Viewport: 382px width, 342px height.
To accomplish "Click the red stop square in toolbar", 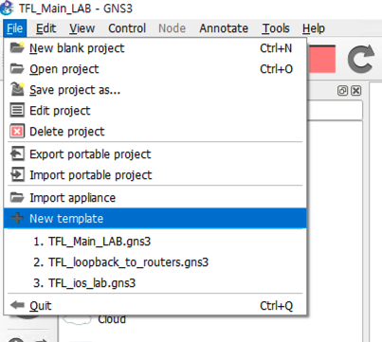I will (x=321, y=60).
